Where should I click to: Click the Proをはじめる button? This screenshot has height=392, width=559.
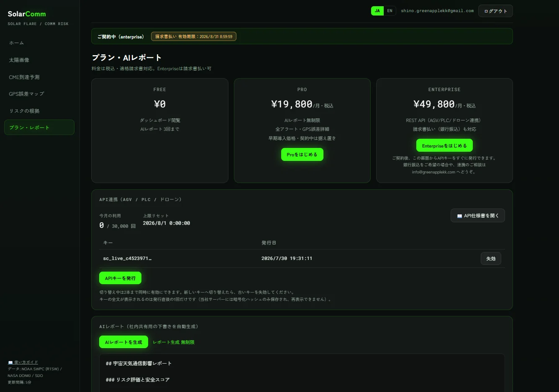coord(302,155)
